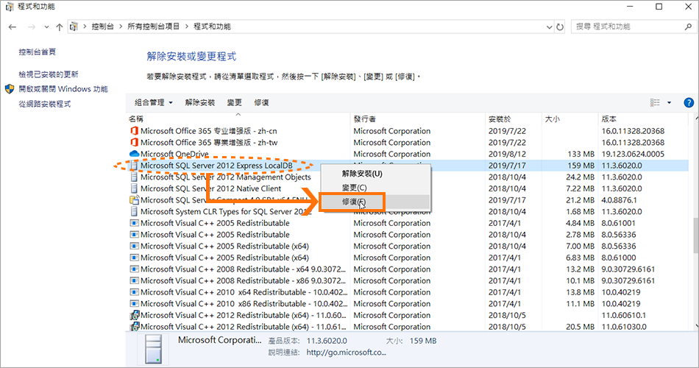Open 控制台首頁 link

38,52
